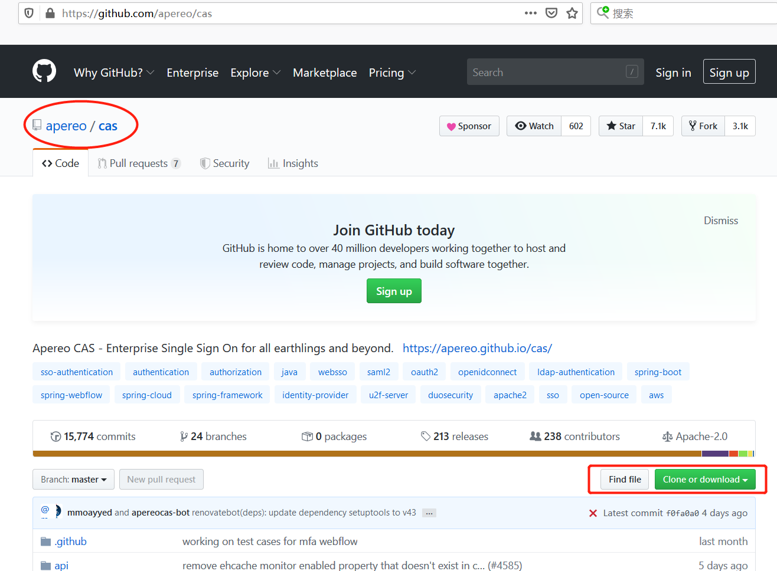
Task: Click the sso-authentication topic tag
Action: tap(77, 372)
